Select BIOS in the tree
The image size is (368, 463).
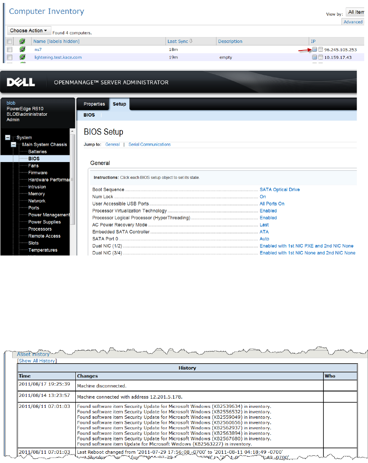pos(34,159)
